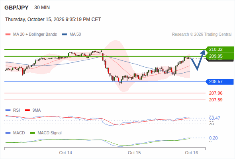Click the 63.47 RSI value
The width and height of the screenshot is (235, 159).
(x=215, y=118)
